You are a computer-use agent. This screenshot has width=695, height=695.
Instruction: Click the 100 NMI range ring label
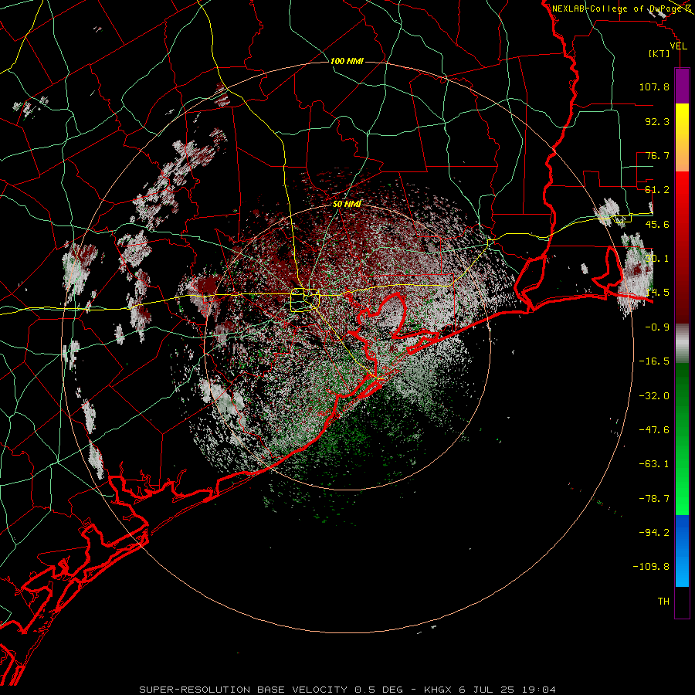[x=347, y=61]
